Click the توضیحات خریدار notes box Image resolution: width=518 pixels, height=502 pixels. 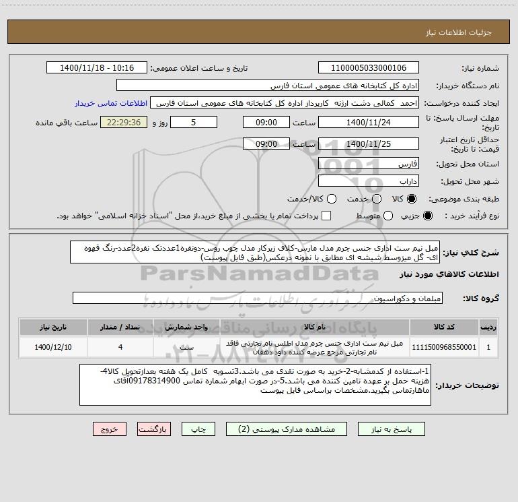[x=256, y=385]
